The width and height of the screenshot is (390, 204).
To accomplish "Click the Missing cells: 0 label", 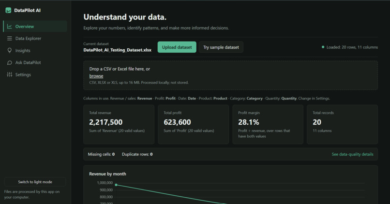I will [101, 154].
